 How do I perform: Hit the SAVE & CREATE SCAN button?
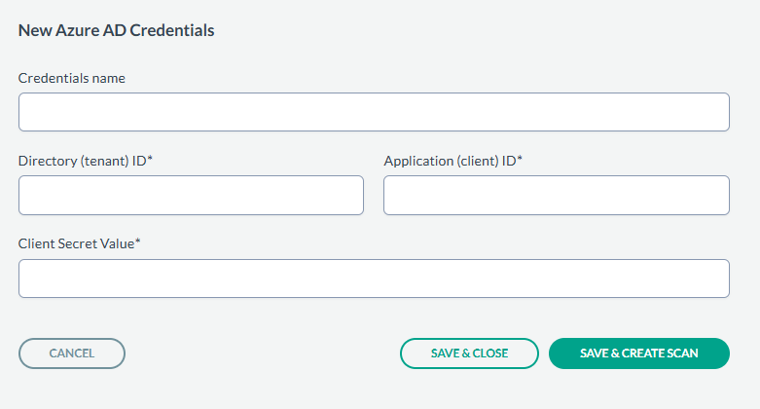638,353
